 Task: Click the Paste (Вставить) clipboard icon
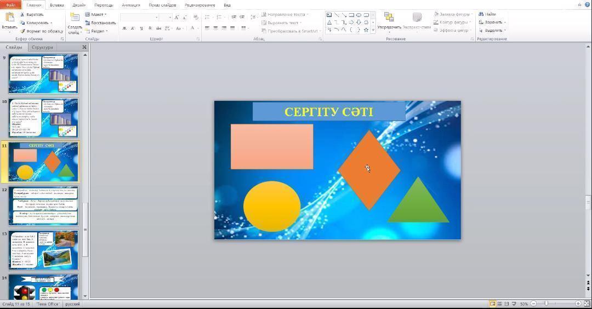coord(9,18)
